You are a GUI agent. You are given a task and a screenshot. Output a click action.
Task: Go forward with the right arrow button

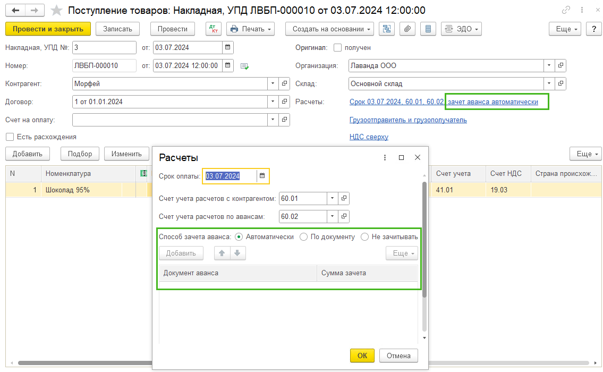(x=35, y=11)
